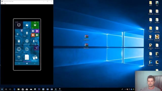Tap the phone Back arrow button
Image resolution: width=162 pixels, height=91 pixels.
19,63
